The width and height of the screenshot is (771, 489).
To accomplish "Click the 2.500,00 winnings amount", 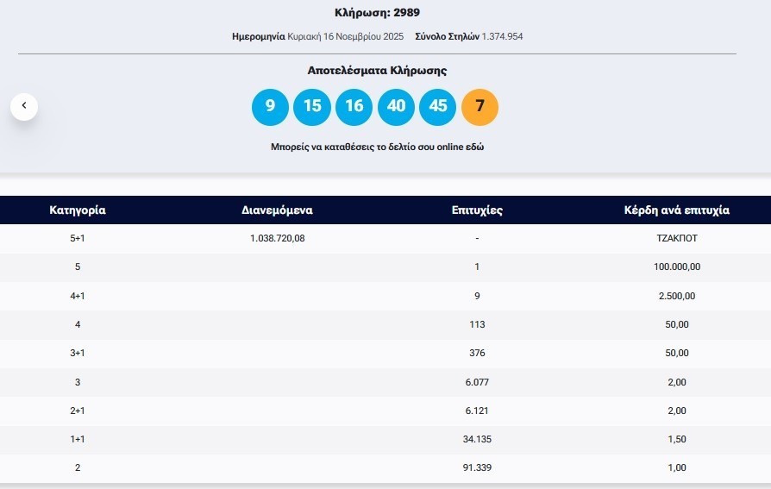I will click(677, 296).
